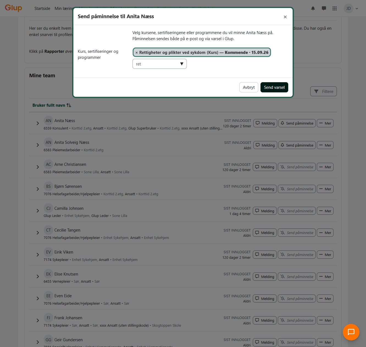Open the course search dropdown arrow
Viewport: 366px width, 347px height.
182,64
